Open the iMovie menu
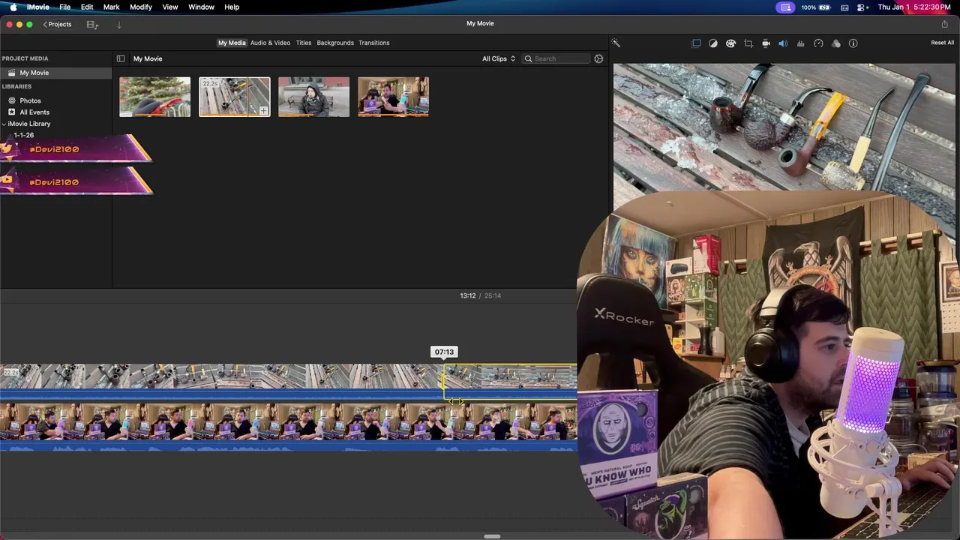This screenshot has height=540, width=960. point(37,7)
